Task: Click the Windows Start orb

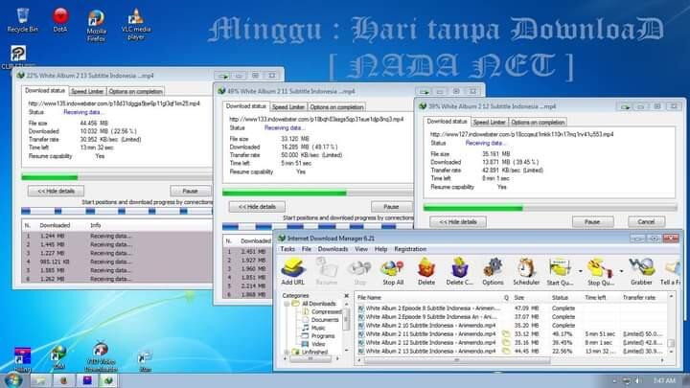Action: coord(12,380)
